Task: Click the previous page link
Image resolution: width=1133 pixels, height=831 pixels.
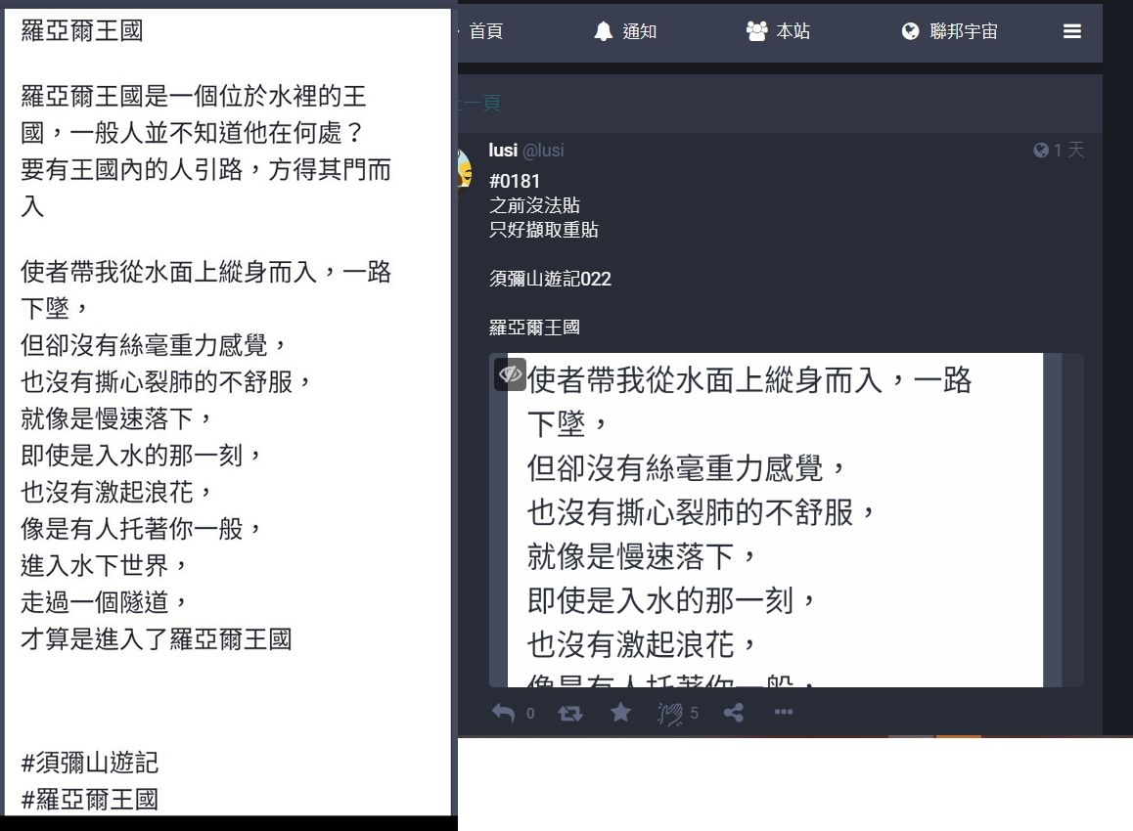Action: tap(479, 104)
